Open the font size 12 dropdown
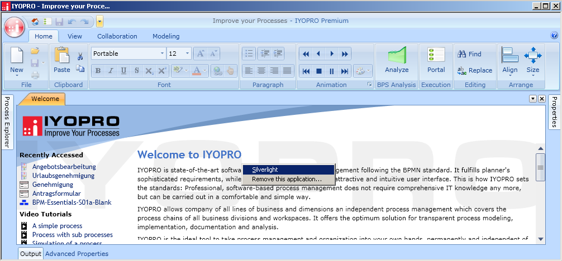 pyautogui.click(x=188, y=54)
